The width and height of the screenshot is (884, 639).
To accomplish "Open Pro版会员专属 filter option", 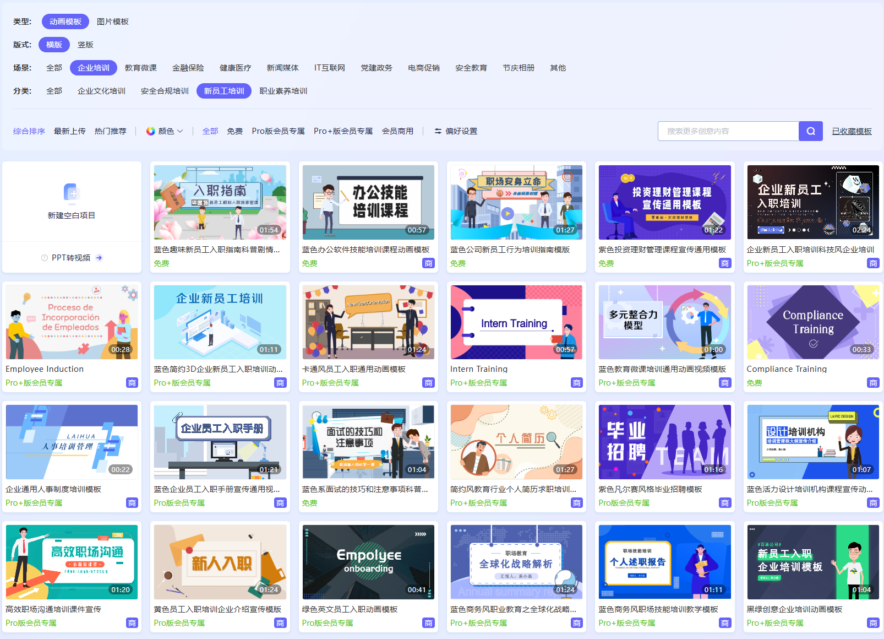I will click(278, 131).
